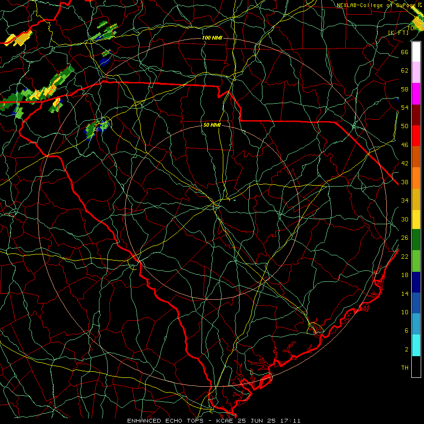Viewport: 424px width, 424px height.
Task: Click the legend value 14
Action: (405, 294)
